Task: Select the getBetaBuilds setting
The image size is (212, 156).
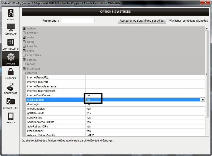Action: [36, 113]
